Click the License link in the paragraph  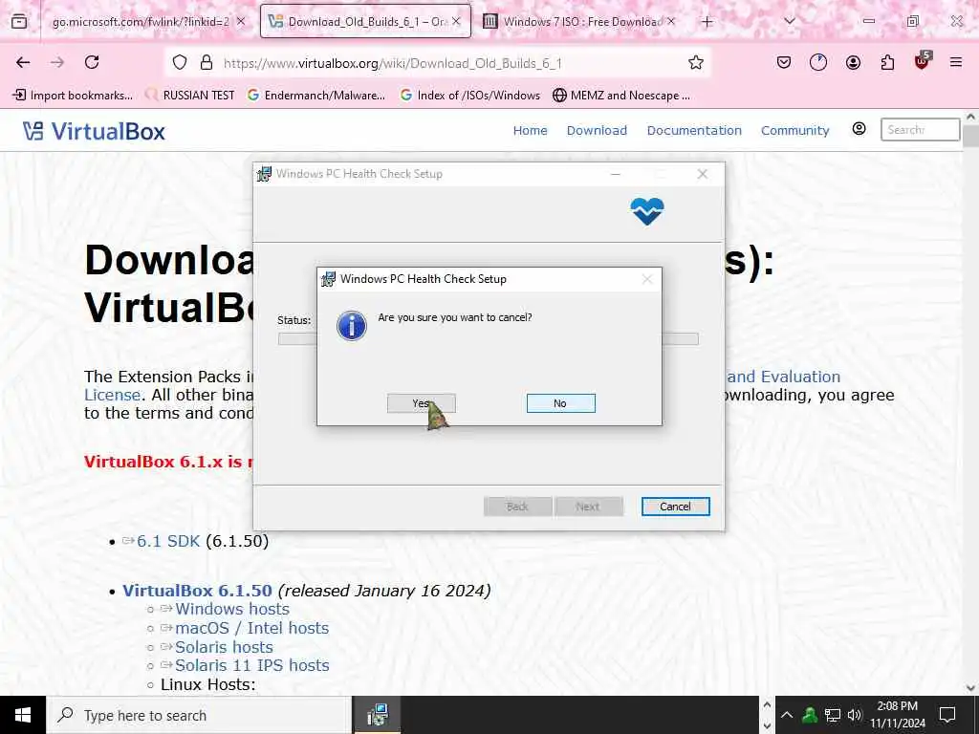coord(113,395)
